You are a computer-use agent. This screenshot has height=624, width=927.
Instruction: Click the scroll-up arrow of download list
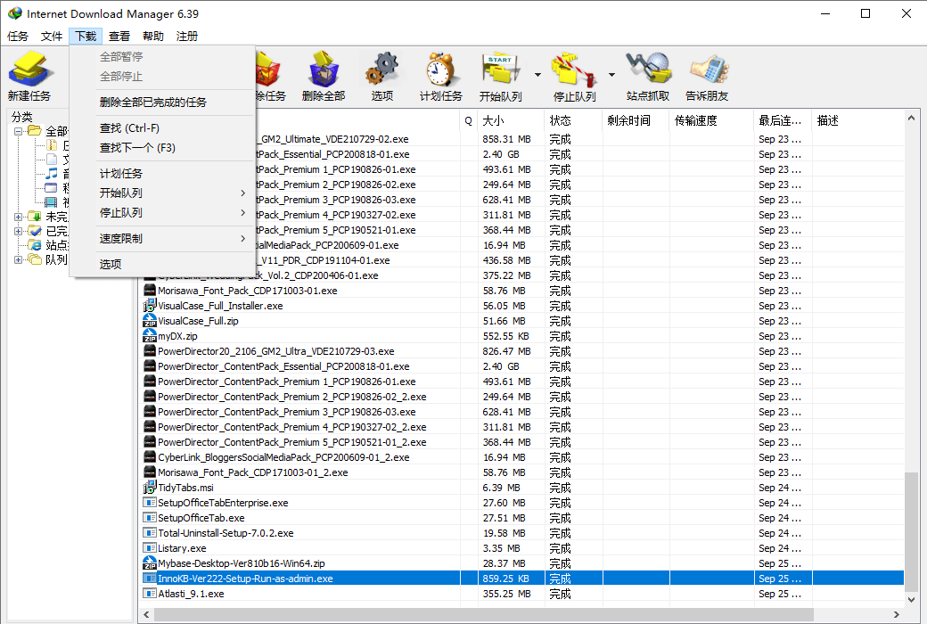911,119
